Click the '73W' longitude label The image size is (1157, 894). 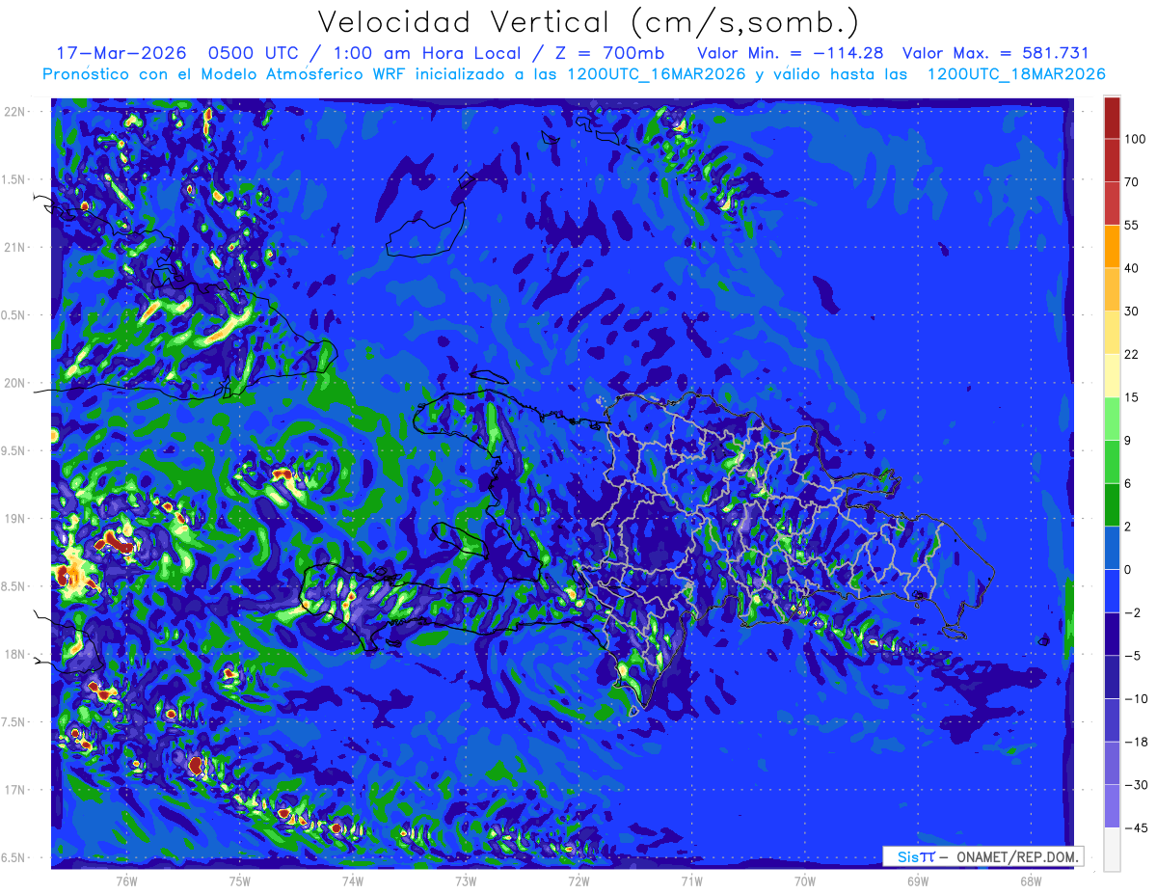click(x=466, y=881)
